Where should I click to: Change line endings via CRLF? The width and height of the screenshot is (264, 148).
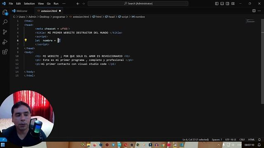click(x=242, y=140)
